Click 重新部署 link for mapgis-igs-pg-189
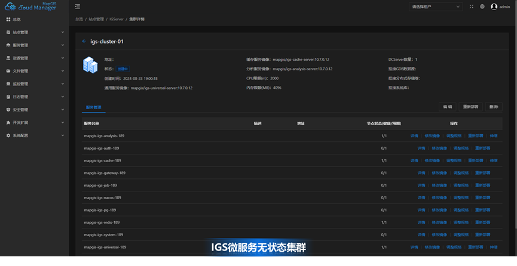Viewport: 517px width, 266px height. 483,210
